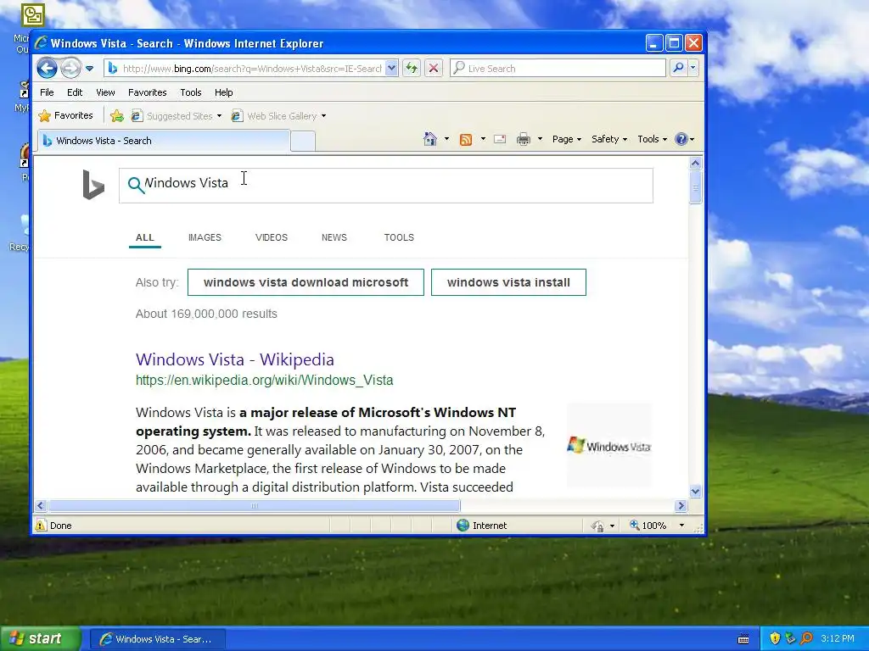Open the Safety command menu

609,139
